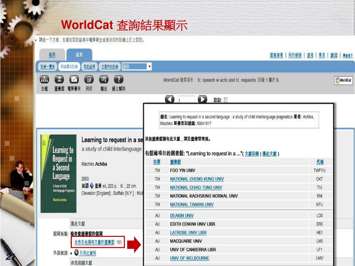Tick the 註記 mark checkbox
This screenshot has width=355, height=266.
click(x=225, y=100)
